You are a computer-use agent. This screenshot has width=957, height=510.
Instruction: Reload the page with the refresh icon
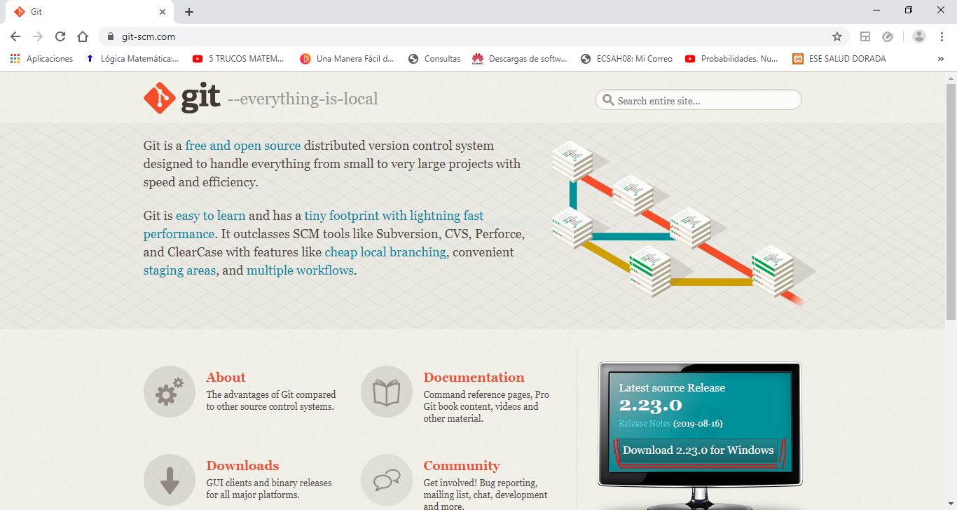(x=60, y=36)
